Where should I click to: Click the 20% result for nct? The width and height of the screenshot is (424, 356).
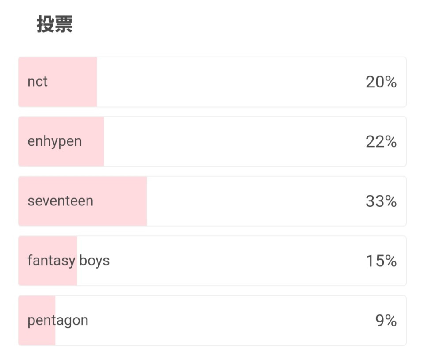381,82
